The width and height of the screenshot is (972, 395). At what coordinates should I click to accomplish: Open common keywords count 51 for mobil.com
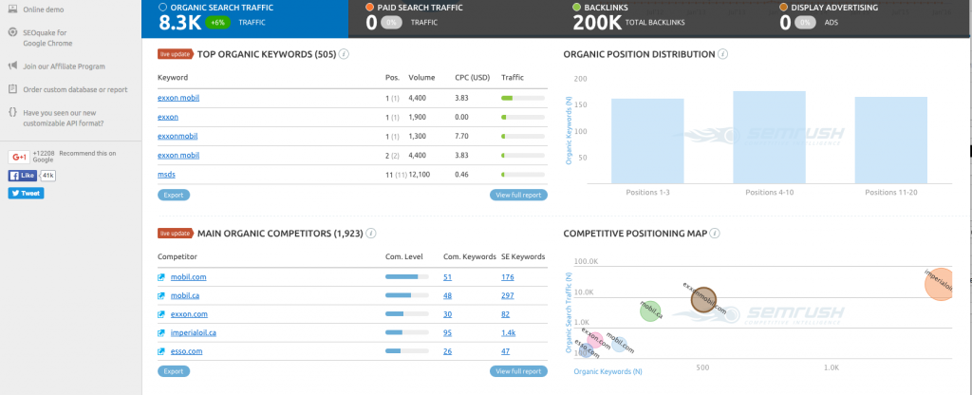coord(448,277)
